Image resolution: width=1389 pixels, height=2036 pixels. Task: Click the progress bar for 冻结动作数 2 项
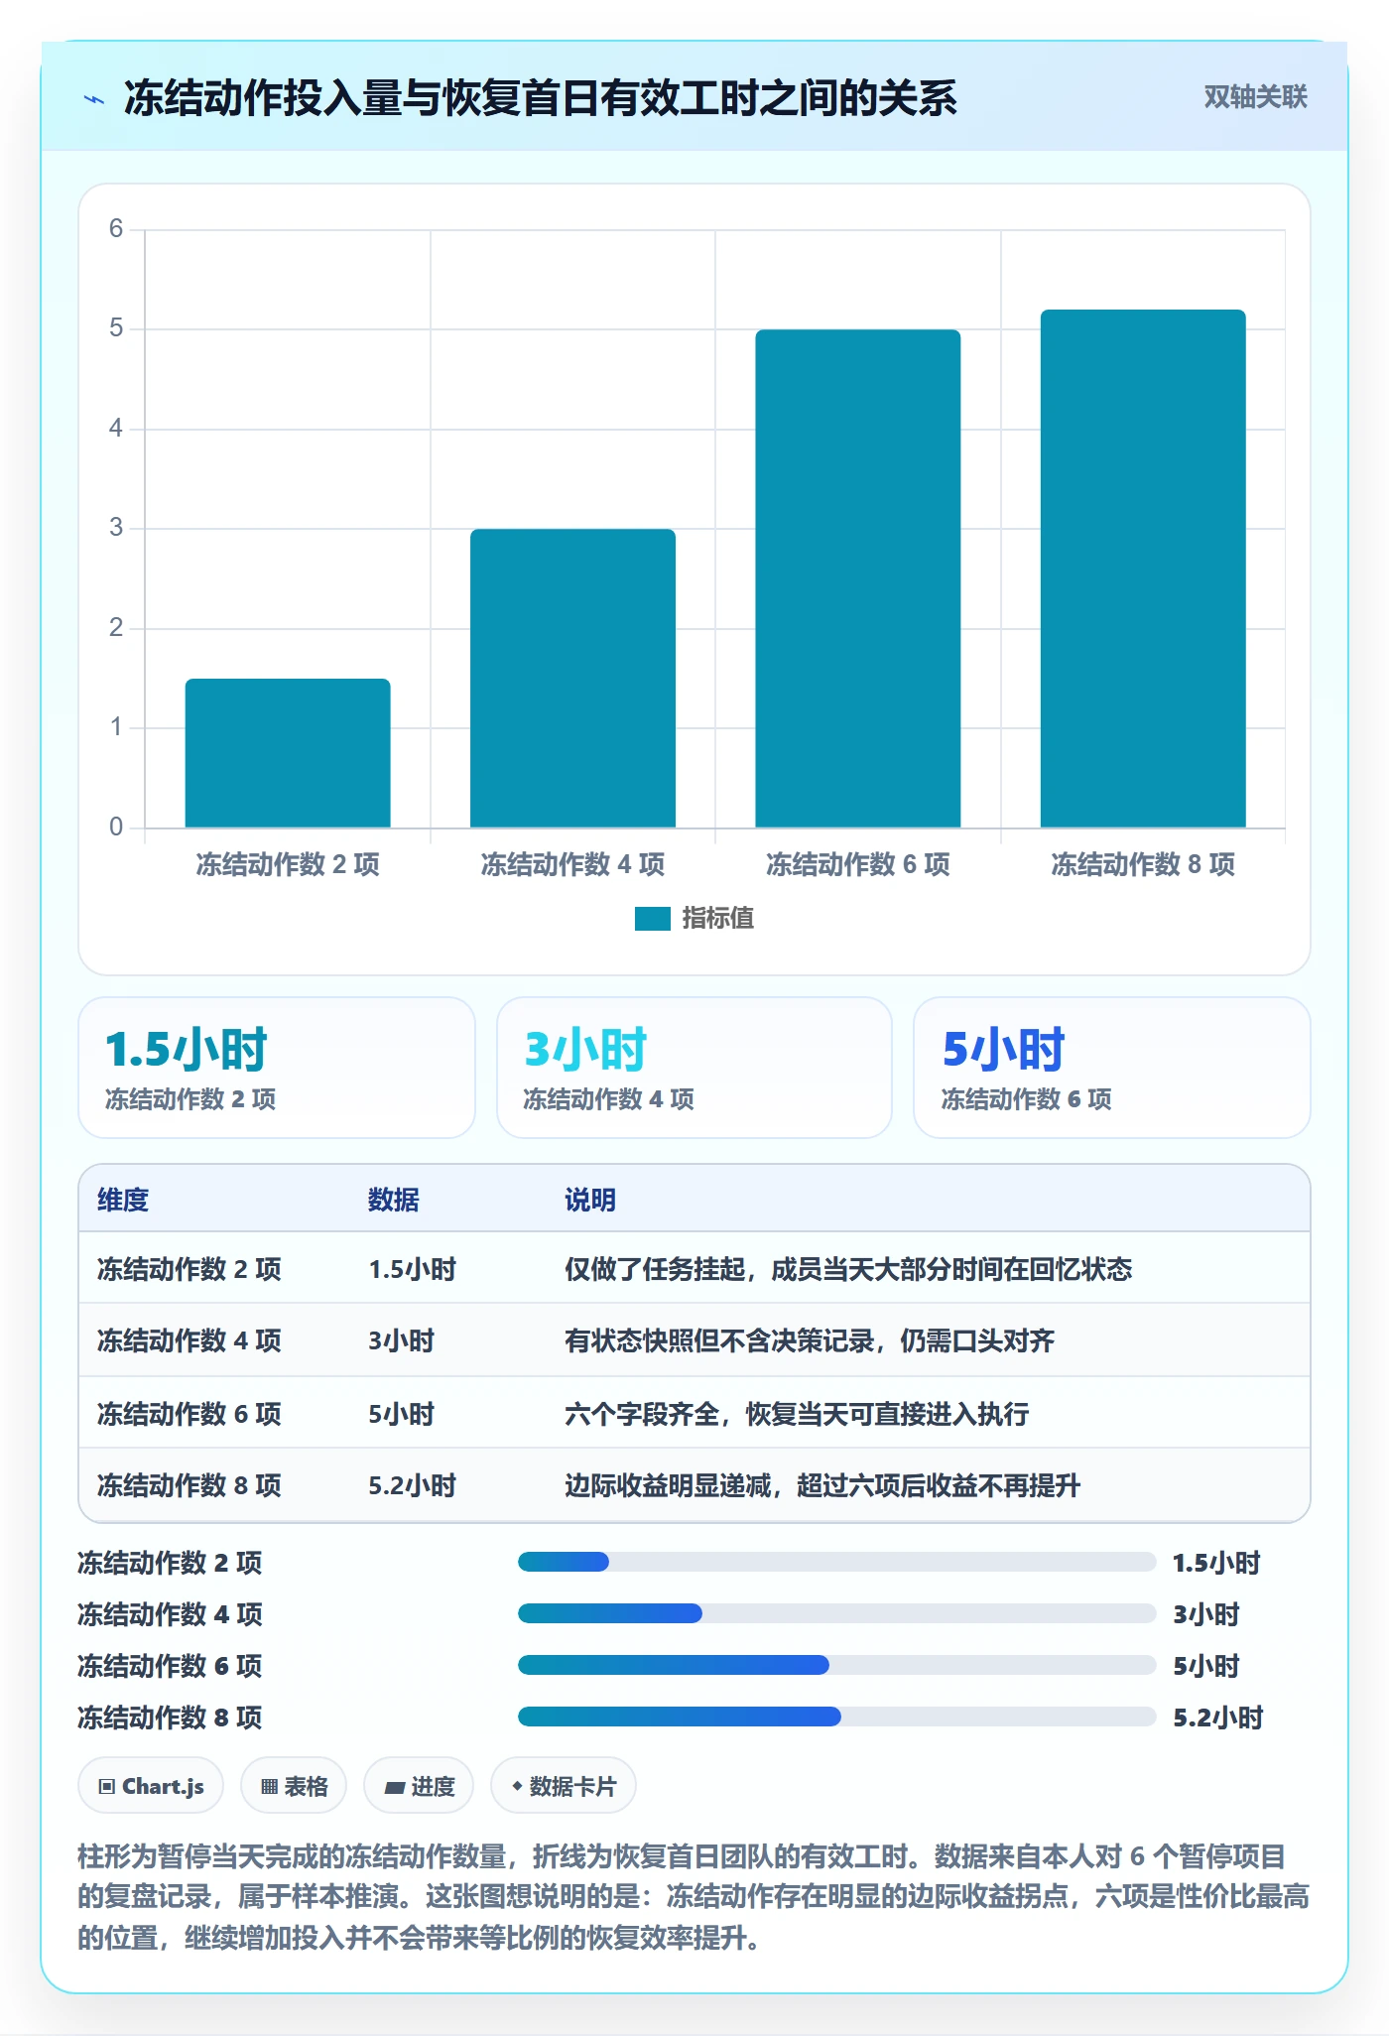pos(836,1563)
